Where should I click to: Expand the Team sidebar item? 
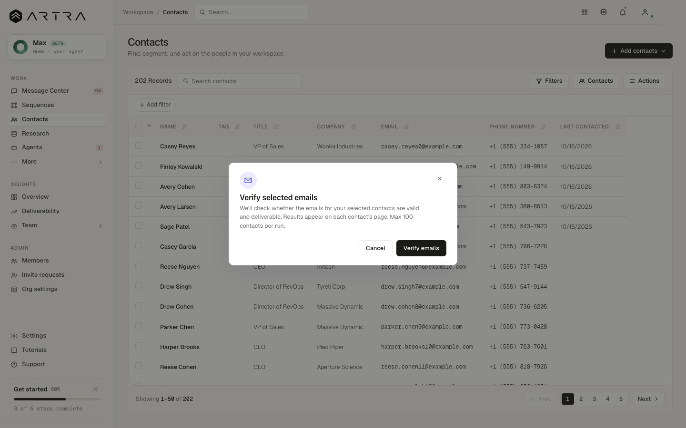click(101, 226)
